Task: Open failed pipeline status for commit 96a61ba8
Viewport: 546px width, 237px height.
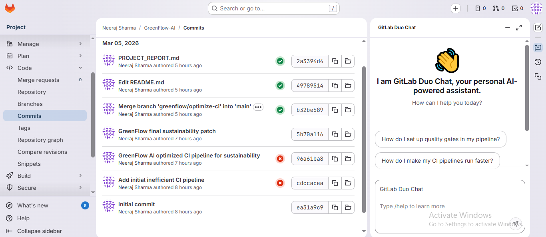Action: [x=280, y=159]
